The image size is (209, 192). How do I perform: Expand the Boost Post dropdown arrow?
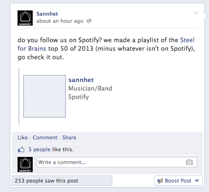point(197,181)
